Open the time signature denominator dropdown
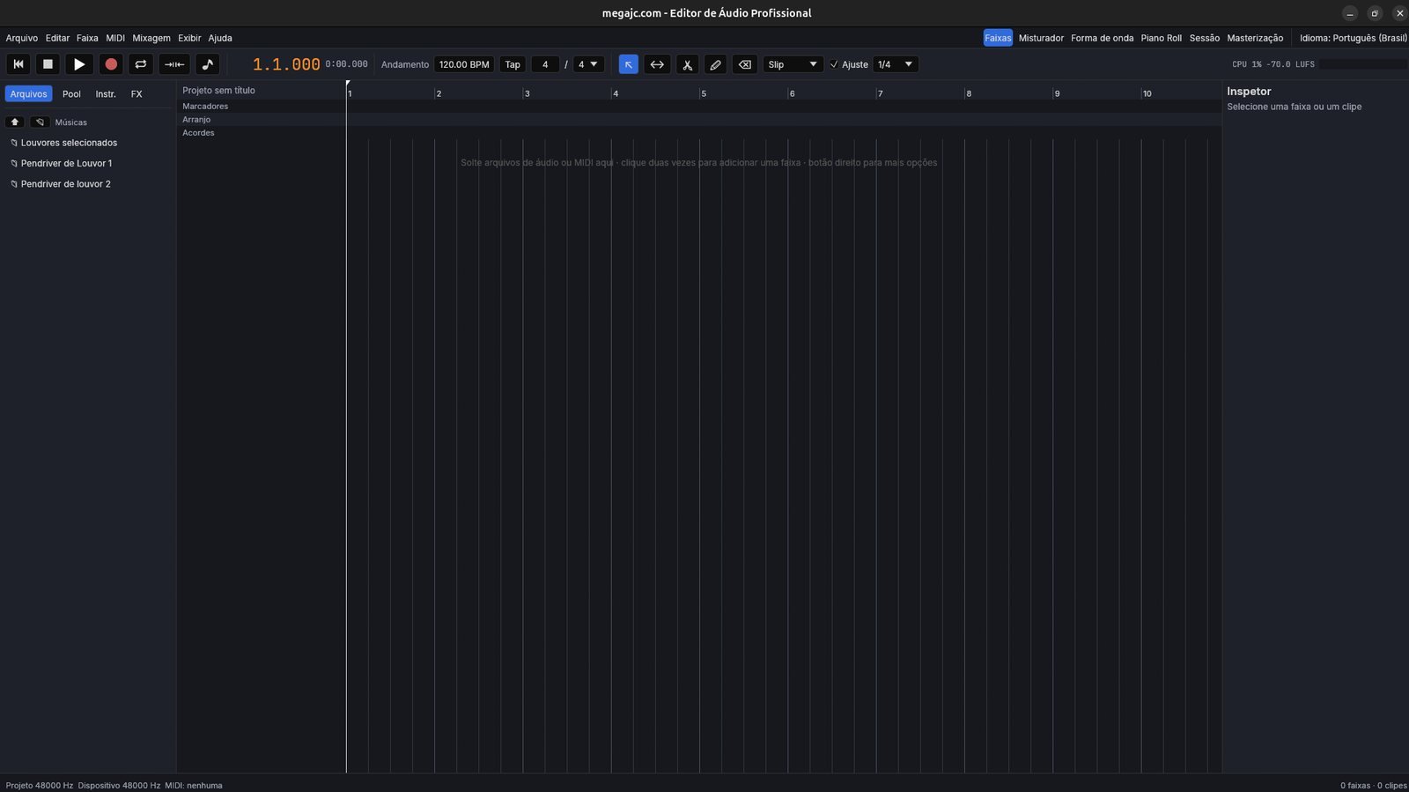Viewport: 1409px width, 792px height. (589, 64)
